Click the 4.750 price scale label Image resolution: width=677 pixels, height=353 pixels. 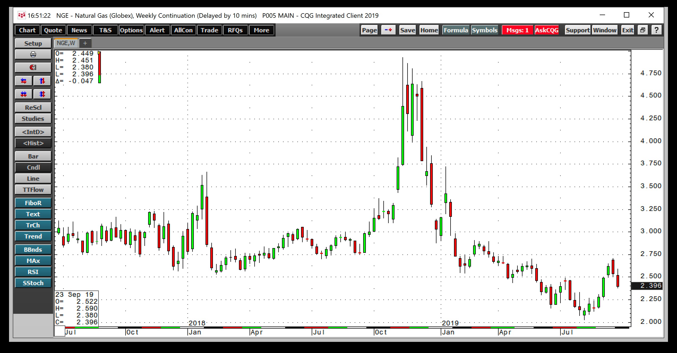click(x=651, y=73)
